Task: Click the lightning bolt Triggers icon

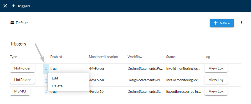Action: 13,6
